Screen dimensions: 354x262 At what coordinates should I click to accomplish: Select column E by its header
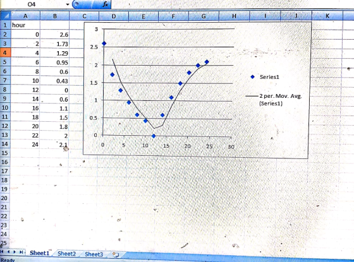[143, 16]
